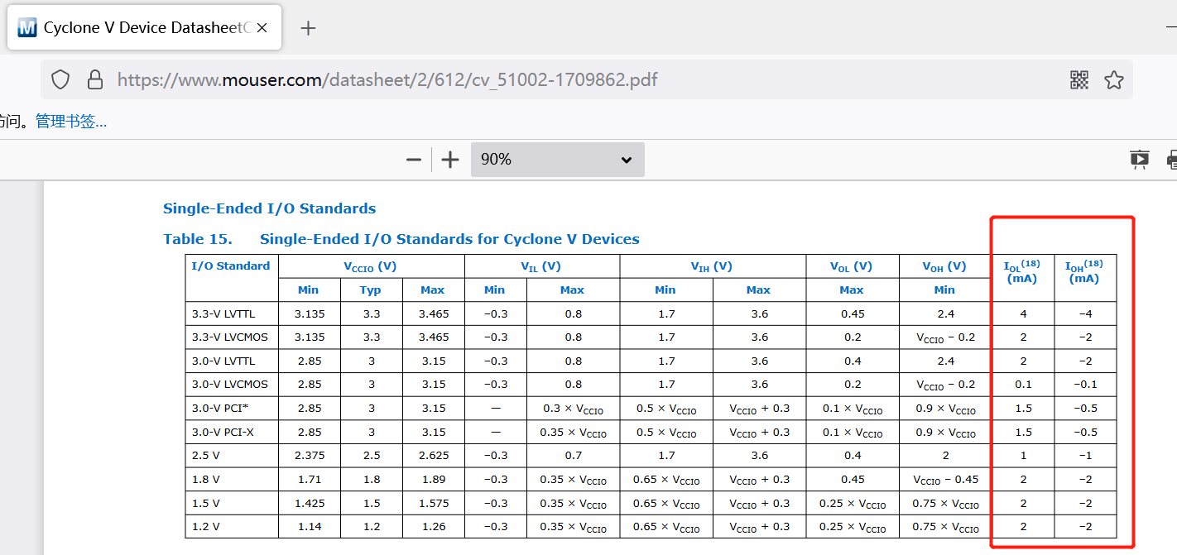The image size is (1177, 555).
Task: Click the PDF print icon
Action: tap(1171, 160)
